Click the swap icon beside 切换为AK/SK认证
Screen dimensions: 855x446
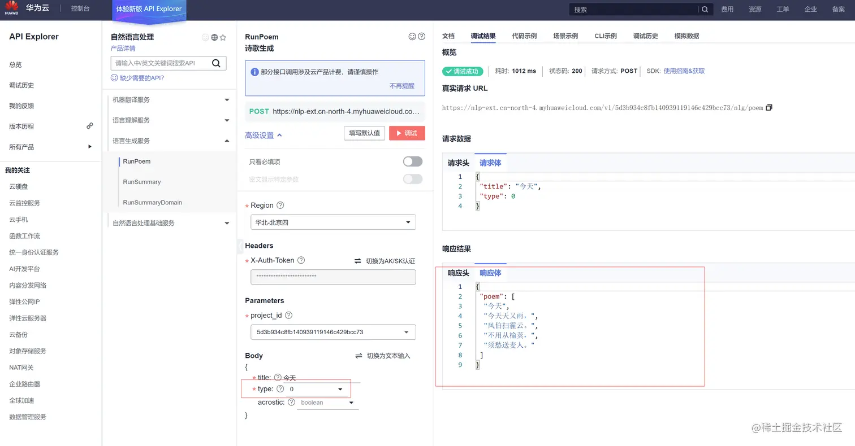(x=357, y=261)
